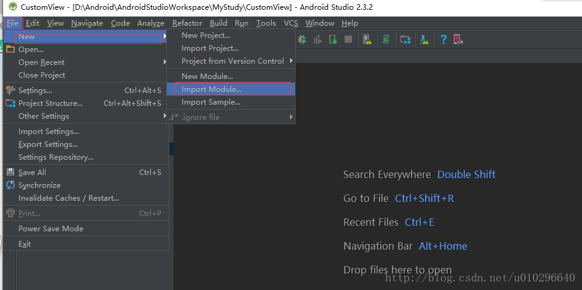Image resolution: width=582 pixels, height=290 pixels.
Task: Open the Edit menu
Action: coord(33,23)
